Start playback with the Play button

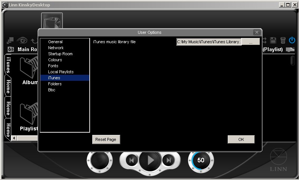(x=150, y=160)
